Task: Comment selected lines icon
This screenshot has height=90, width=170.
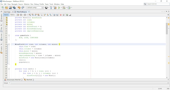Action: click(67, 15)
